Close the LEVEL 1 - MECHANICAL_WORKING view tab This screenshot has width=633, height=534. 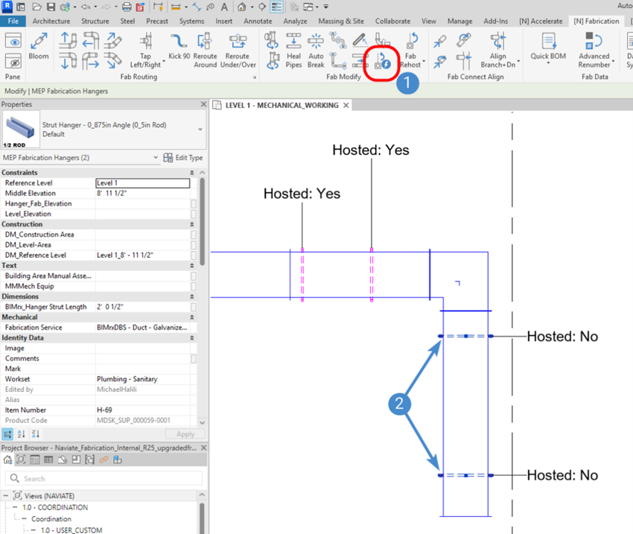pos(346,105)
